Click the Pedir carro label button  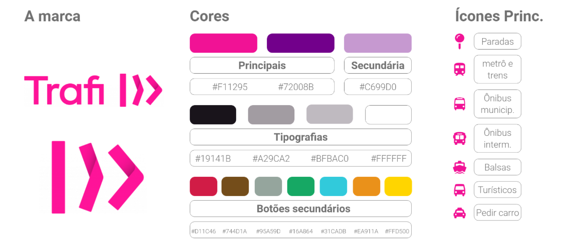pyautogui.click(x=497, y=213)
